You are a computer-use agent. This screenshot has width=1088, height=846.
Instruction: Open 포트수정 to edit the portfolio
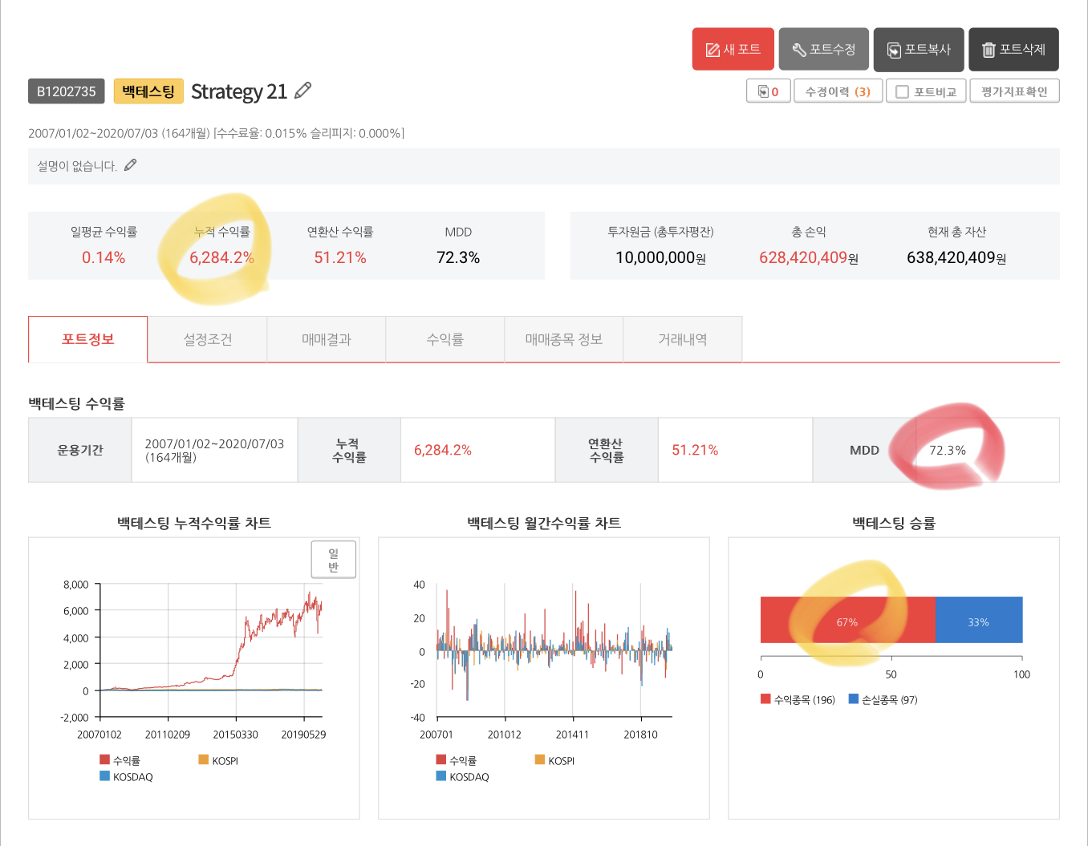click(823, 49)
